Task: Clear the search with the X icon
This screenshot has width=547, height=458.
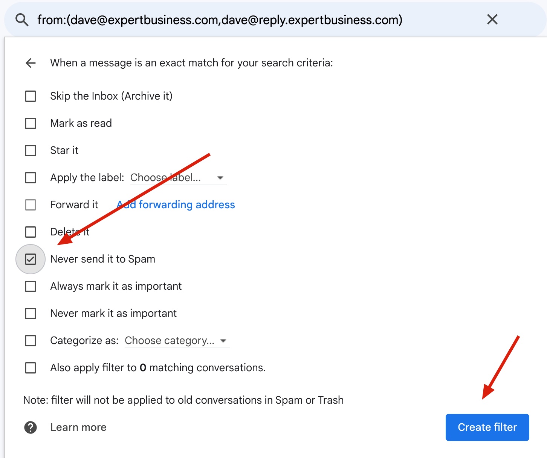Action: pos(492,19)
